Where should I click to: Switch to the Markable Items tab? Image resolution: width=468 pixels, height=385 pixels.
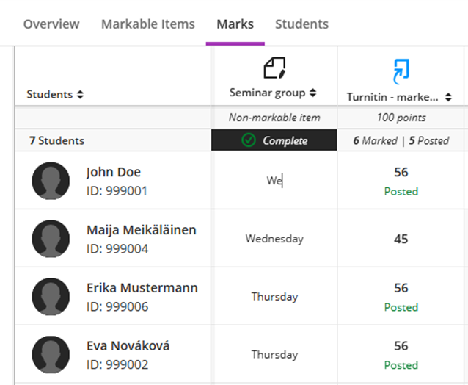coord(148,24)
